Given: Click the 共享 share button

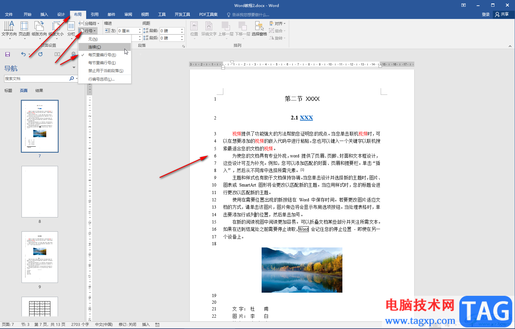Looking at the screenshot, I should pyautogui.click(x=502, y=14).
